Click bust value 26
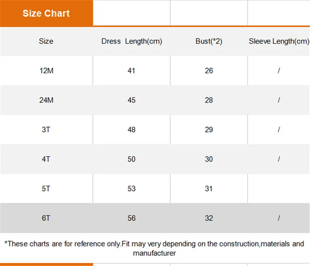310x266 pixels. [209, 71]
